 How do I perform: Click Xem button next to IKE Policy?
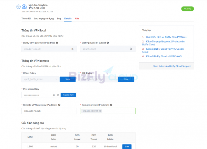tap(126, 79)
